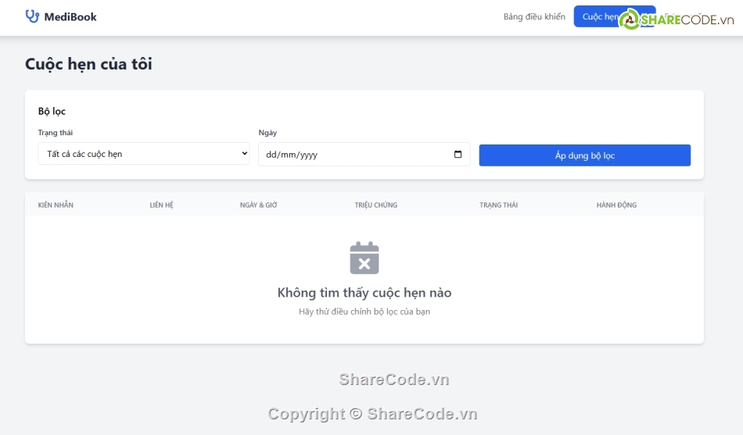Click the calendar-with-X empty state icon
The image size is (743, 435).
(x=364, y=258)
